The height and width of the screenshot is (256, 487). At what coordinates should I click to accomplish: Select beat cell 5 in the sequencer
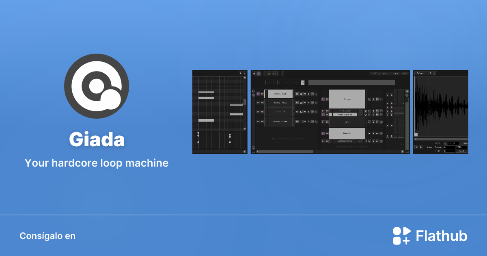pyautogui.click(x=283, y=82)
